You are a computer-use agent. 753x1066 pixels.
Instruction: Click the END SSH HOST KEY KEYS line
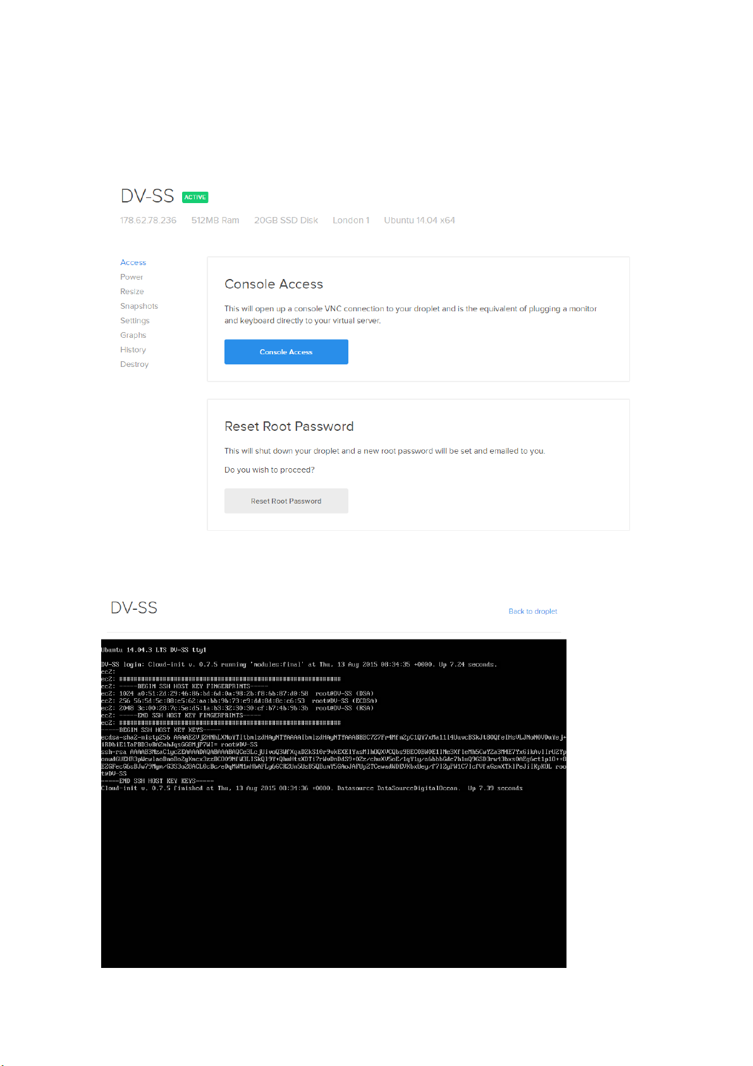(158, 781)
